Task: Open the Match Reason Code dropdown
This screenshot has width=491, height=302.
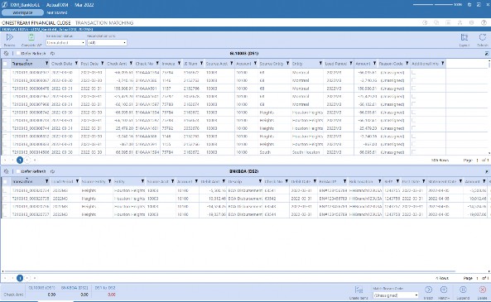Action: (x=396, y=295)
